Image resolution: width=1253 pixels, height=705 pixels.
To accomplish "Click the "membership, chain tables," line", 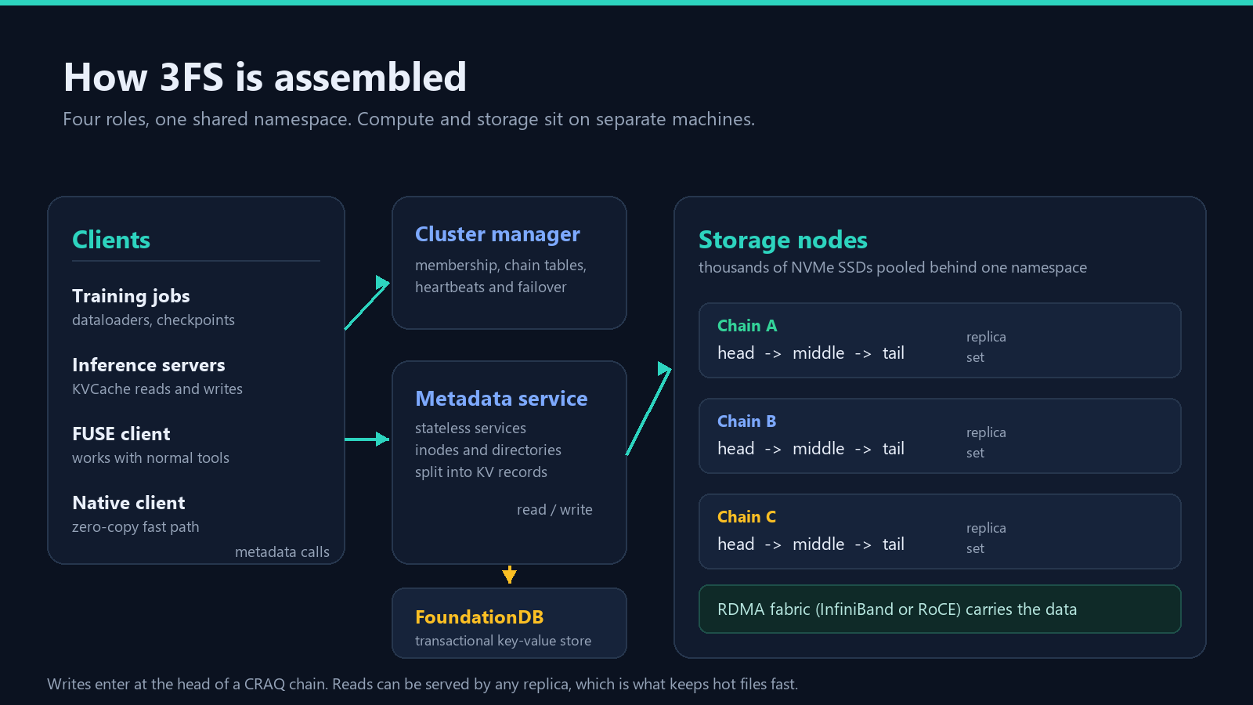I will [500, 266].
